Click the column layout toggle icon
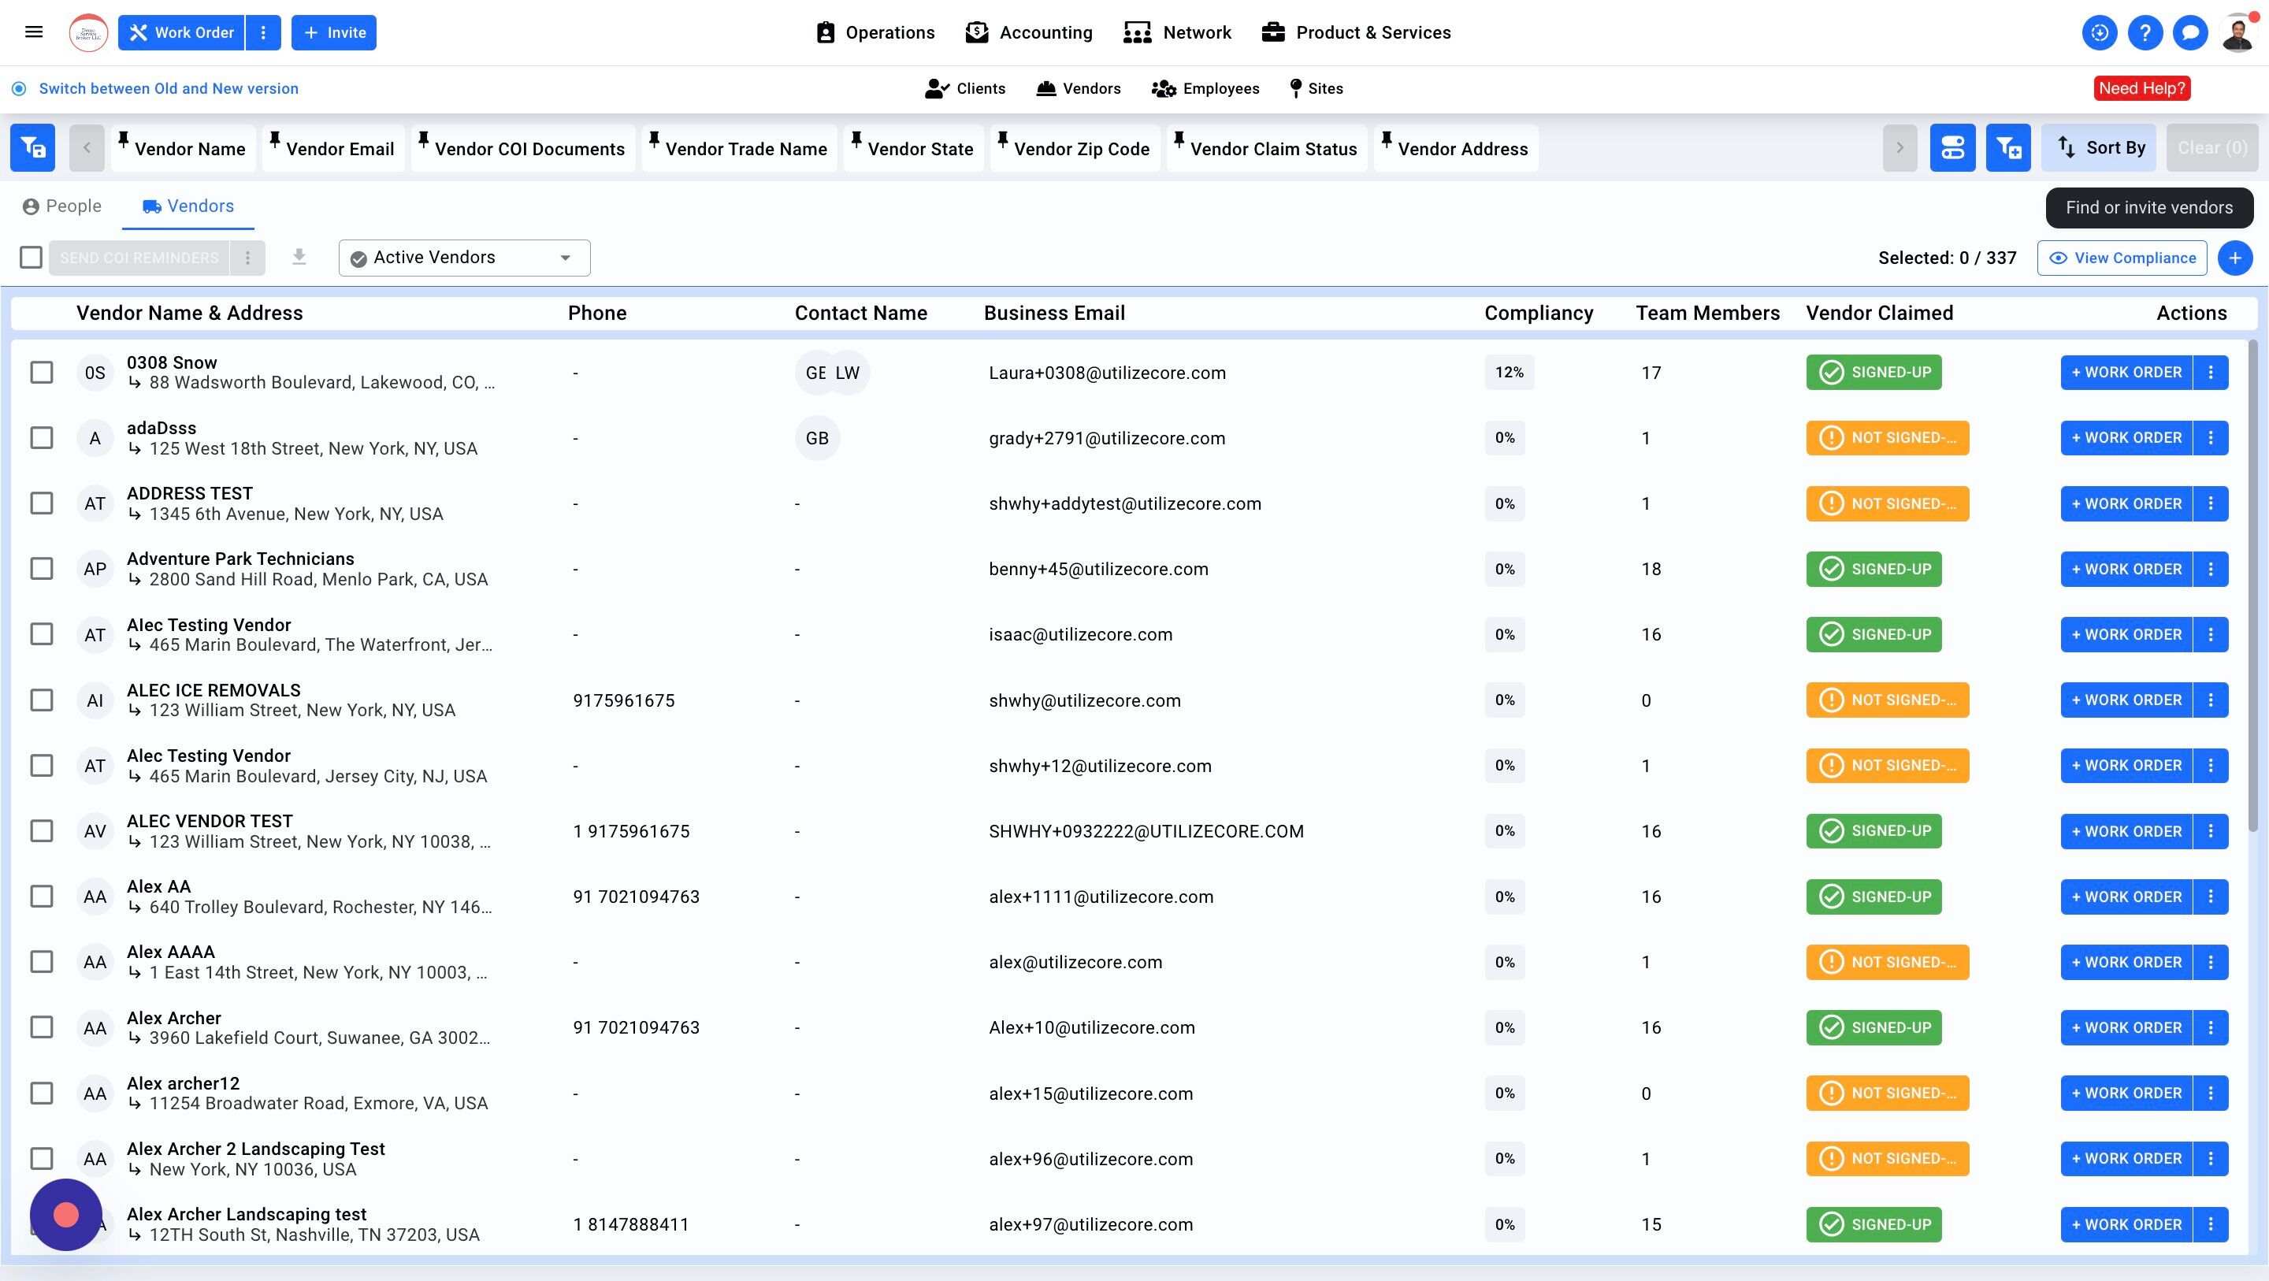The width and height of the screenshot is (2269, 1281). pos(1952,148)
